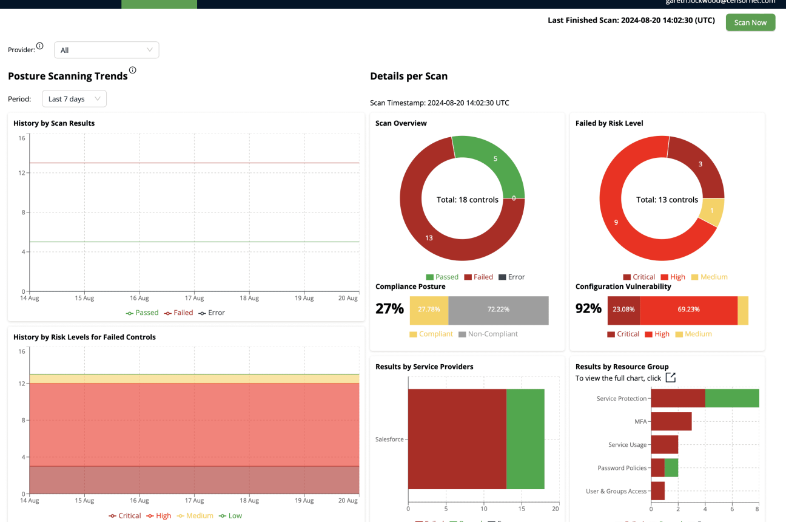
Task: Expand the Period Last 7 days dropdown
Action: click(74, 99)
